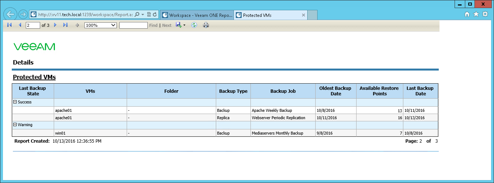This screenshot has height=183, width=494.
Task: Open Favorites with the star icon
Action: click(x=476, y=14)
